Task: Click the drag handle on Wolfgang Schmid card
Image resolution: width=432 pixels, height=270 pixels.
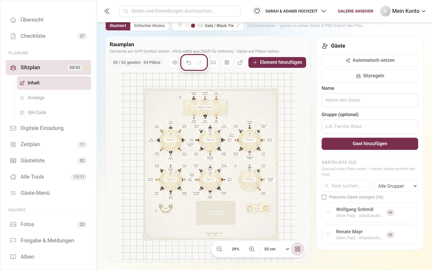Action: (x=328, y=212)
